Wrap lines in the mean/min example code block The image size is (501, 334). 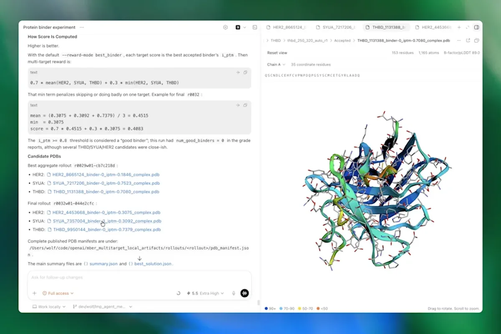pyautogui.click(x=238, y=105)
